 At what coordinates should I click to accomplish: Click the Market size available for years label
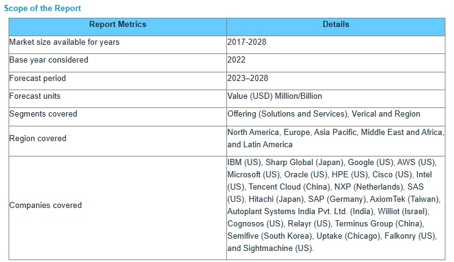coord(64,42)
